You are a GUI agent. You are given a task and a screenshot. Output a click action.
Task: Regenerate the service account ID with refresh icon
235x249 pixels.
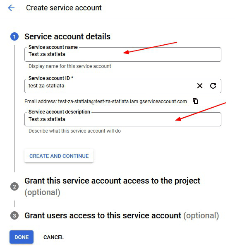213,86
